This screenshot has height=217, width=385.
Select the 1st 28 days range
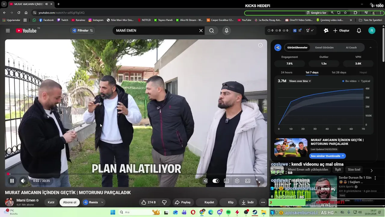(339, 72)
